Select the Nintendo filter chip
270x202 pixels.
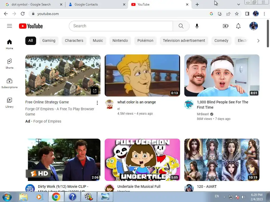[120, 41]
